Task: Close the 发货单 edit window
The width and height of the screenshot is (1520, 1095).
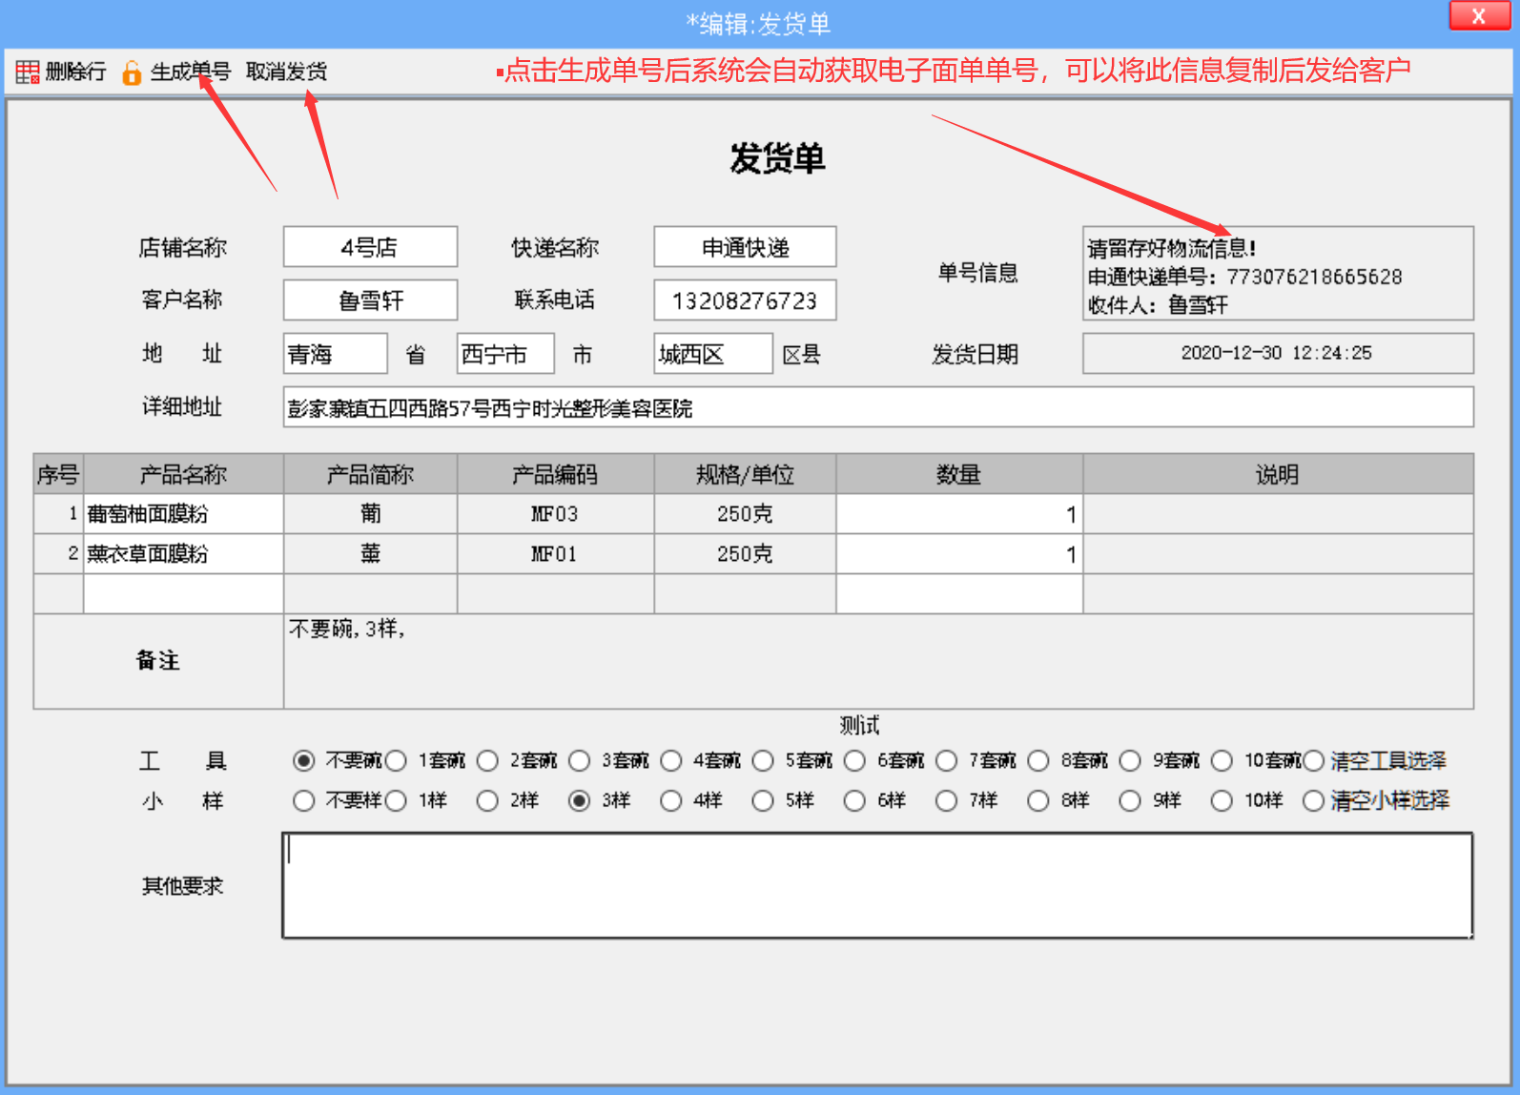Action: (1478, 16)
